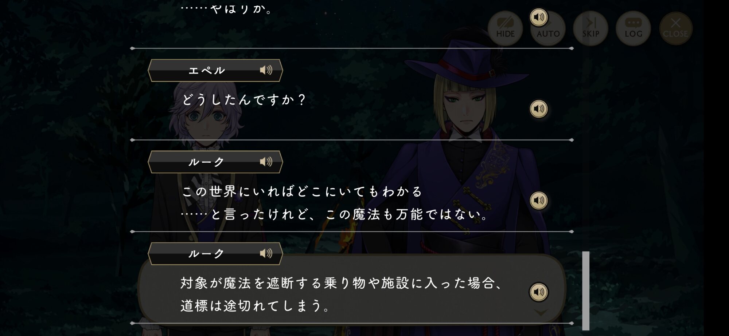
Task: Play voice for 対象が魔法を遮断する line
Action: (539, 292)
